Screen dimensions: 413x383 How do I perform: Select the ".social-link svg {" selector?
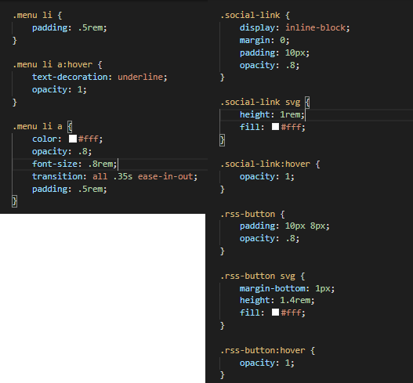point(265,102)
